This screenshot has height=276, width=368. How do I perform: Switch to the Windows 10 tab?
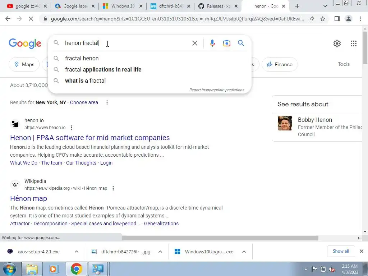tap(123, 6)
